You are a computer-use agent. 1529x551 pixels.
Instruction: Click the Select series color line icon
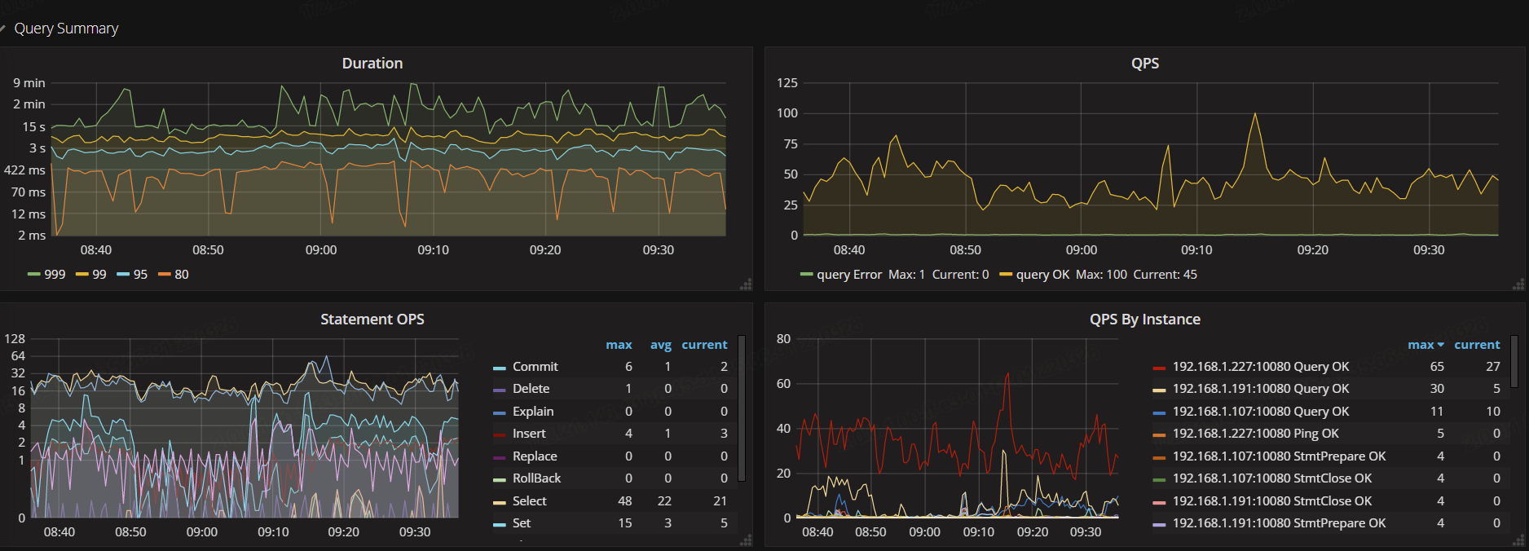click(500, 502)
